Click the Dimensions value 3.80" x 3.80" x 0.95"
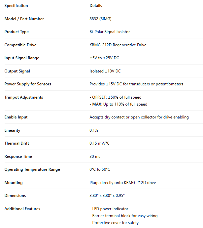 tap(107, 196)
